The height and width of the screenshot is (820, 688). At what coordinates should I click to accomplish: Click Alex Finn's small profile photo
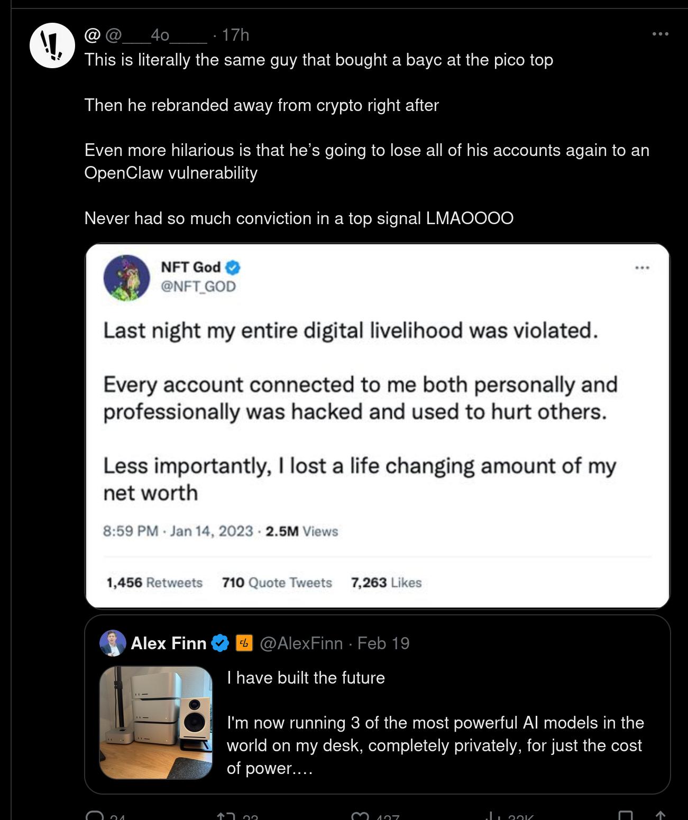point(113,643)
